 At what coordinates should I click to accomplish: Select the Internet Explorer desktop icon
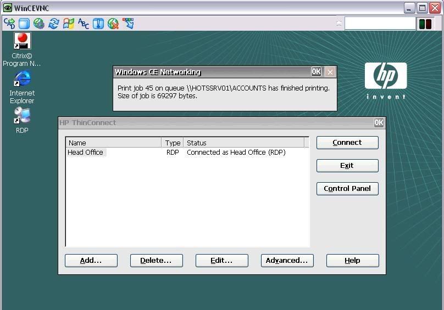22,88
